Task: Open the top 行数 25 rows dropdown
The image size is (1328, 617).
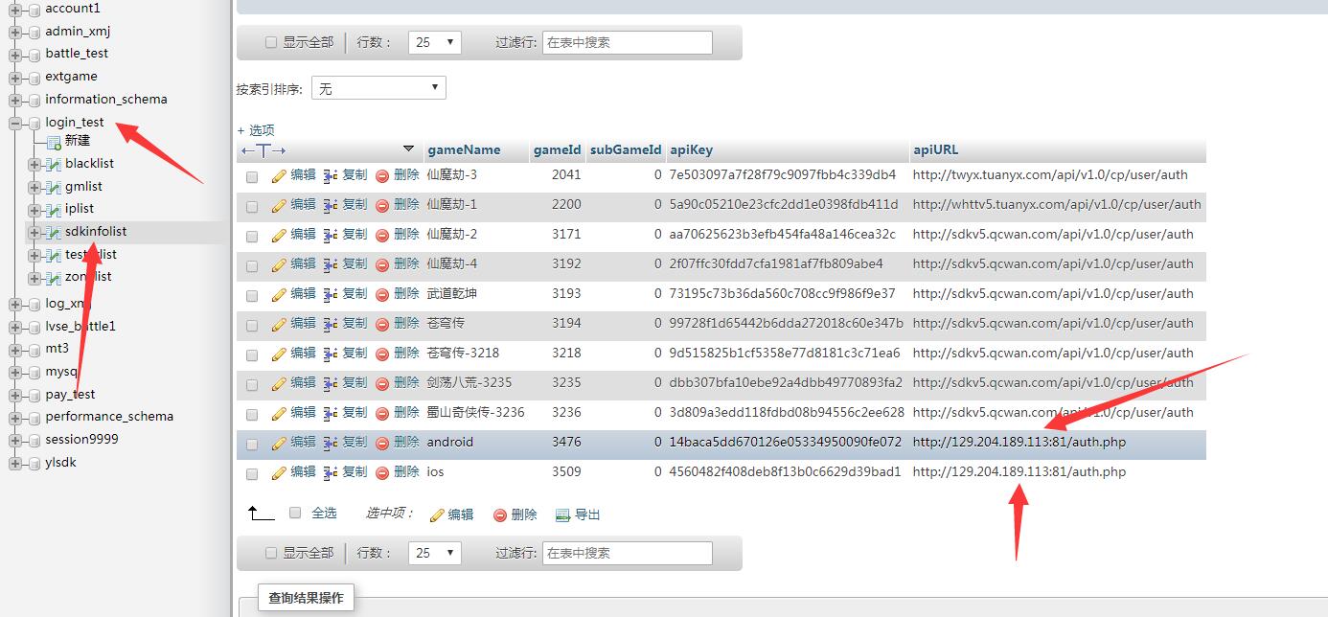Action: (434, 43)
